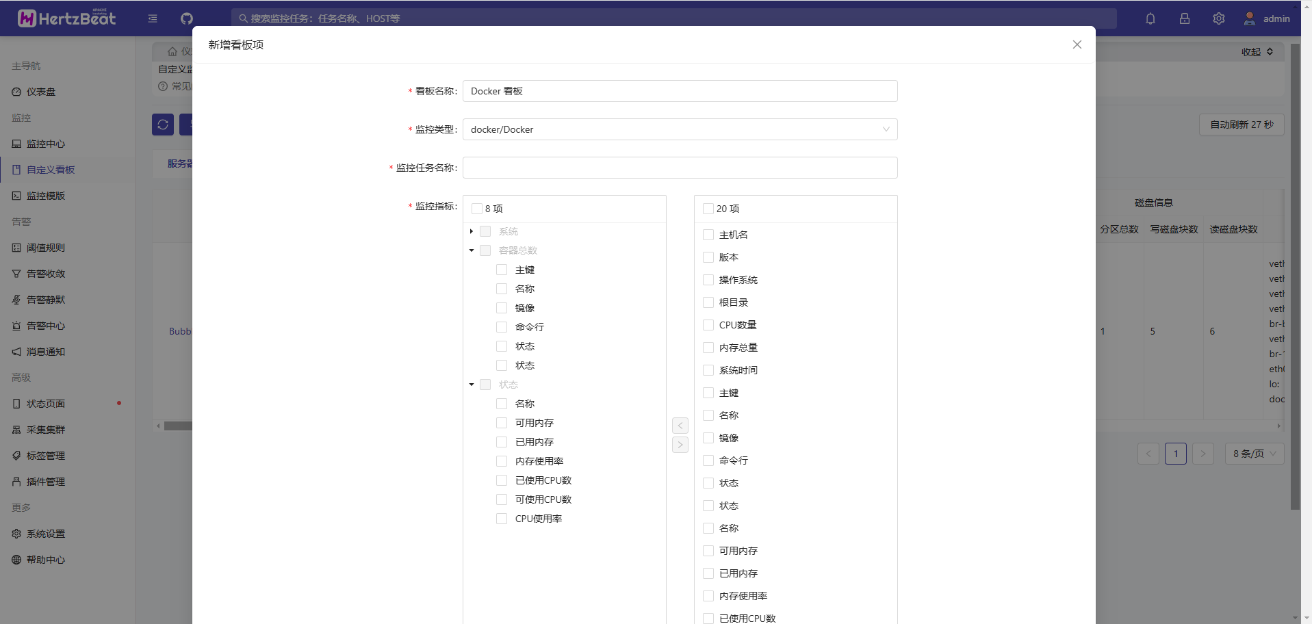
Task: Click the pagination previous-page arrow
Action: [1148, 454]
